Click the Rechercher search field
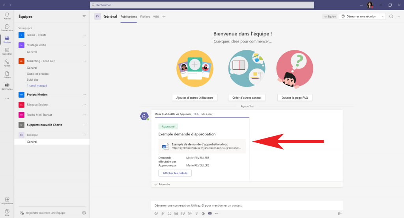Viewport: 404px width, 218px height. (202, 5)
